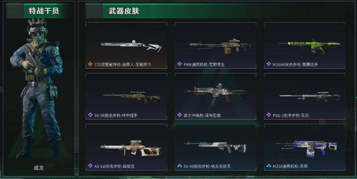Select the PKM machine gun skin image
The image size is (357, 179).
(220, 46)
